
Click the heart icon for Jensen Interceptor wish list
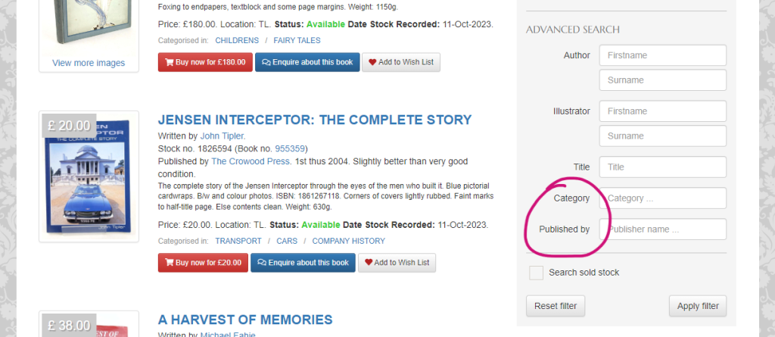pyautogui.click(x=369, y=263)
